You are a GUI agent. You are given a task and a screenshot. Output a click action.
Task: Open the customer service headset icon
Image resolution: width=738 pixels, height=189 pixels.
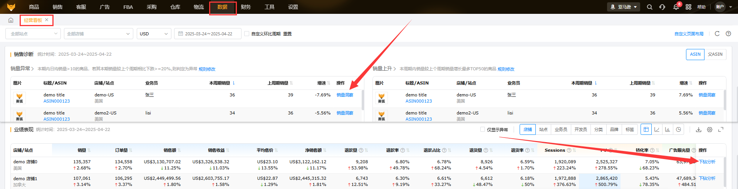click(662, 7)
